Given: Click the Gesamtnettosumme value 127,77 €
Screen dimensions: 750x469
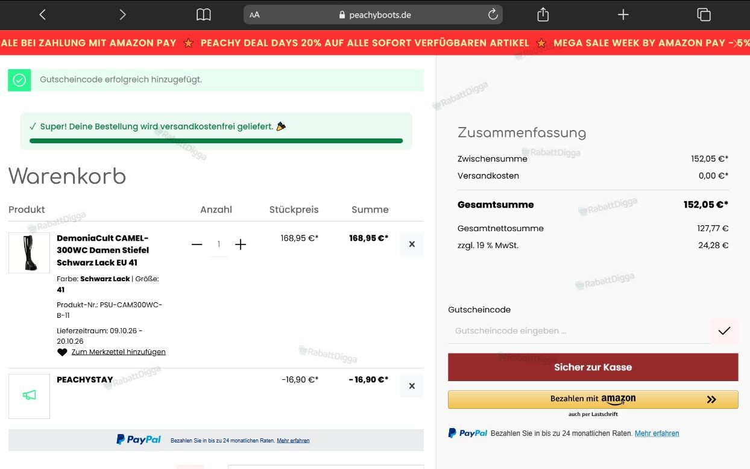Looking at the screenshot, I should tap(713, 228).
